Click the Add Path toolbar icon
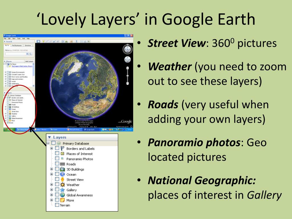Screen dimensions: 292x219 (50, 42)
